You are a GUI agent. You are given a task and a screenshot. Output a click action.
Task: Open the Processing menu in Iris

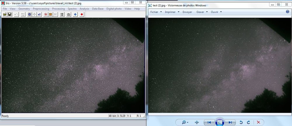click(x=58, y=9)
